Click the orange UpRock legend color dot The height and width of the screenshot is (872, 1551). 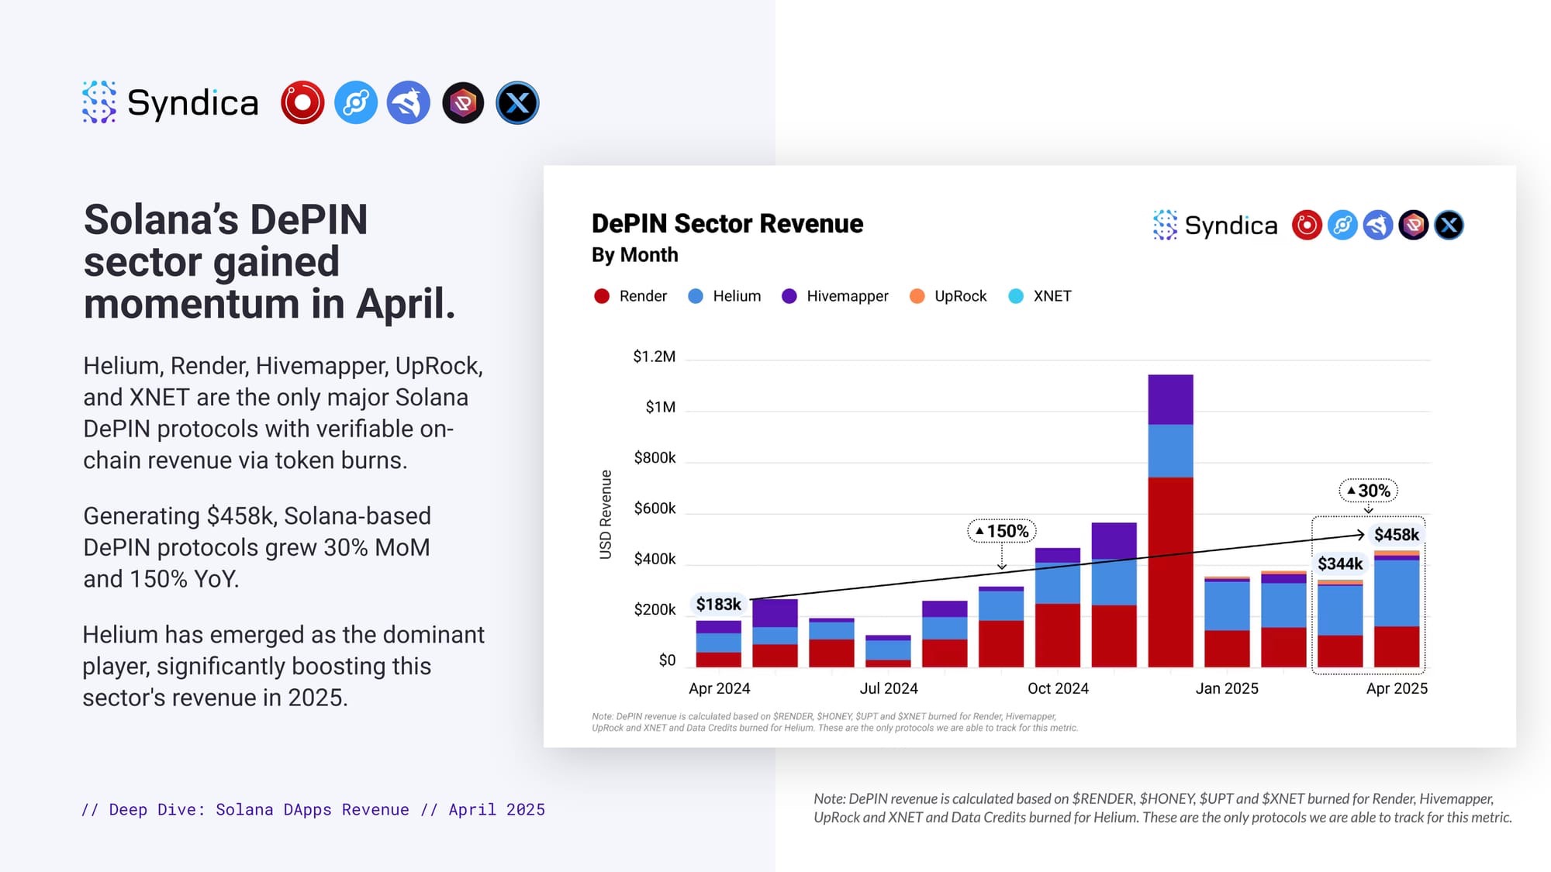click(917, 296)
